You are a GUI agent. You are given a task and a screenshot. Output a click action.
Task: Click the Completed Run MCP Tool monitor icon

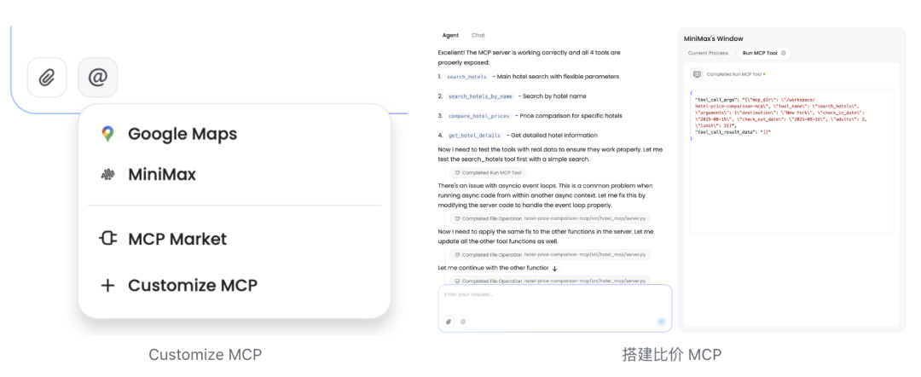[697, 74]
